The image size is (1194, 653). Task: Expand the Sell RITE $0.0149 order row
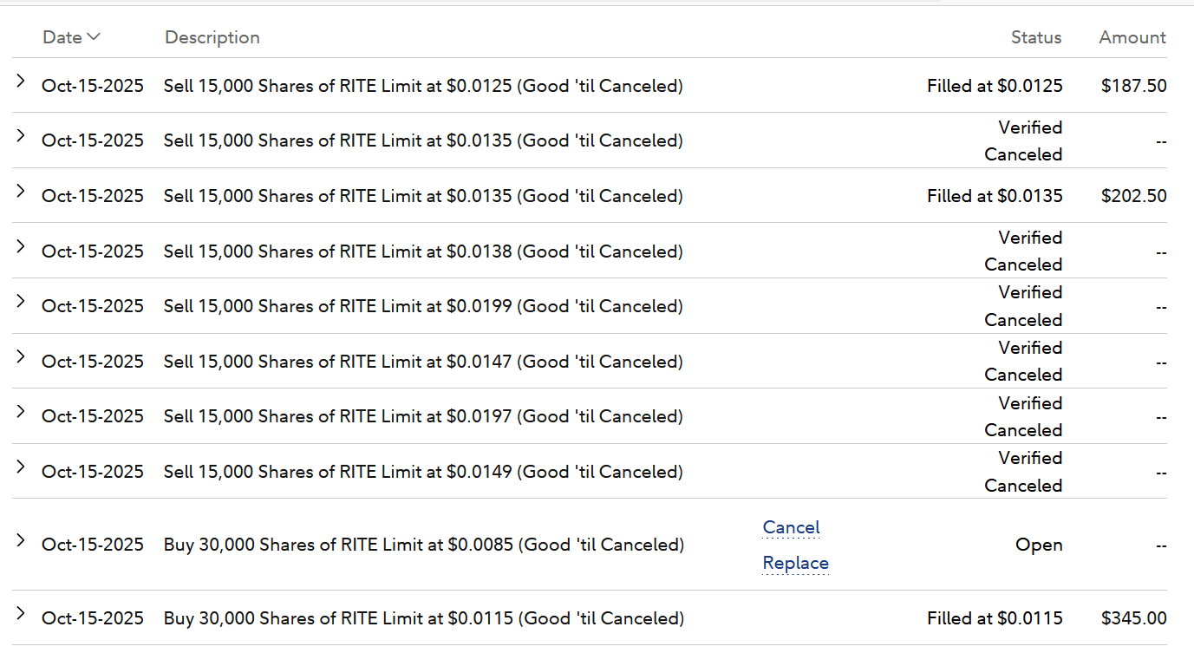pos(21,467)
